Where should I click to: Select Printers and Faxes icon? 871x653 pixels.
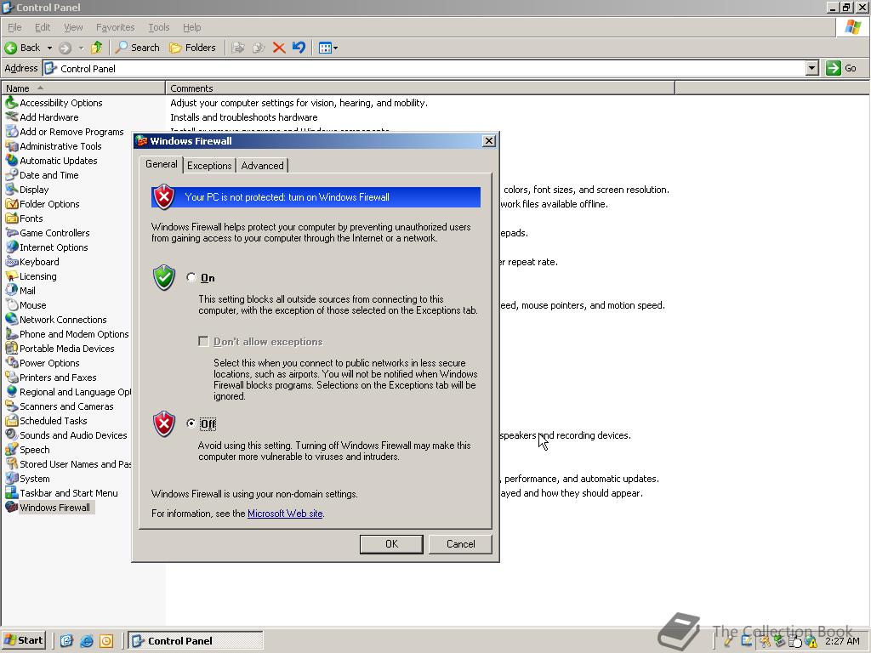pyautogui.click(x=11, y=377)
